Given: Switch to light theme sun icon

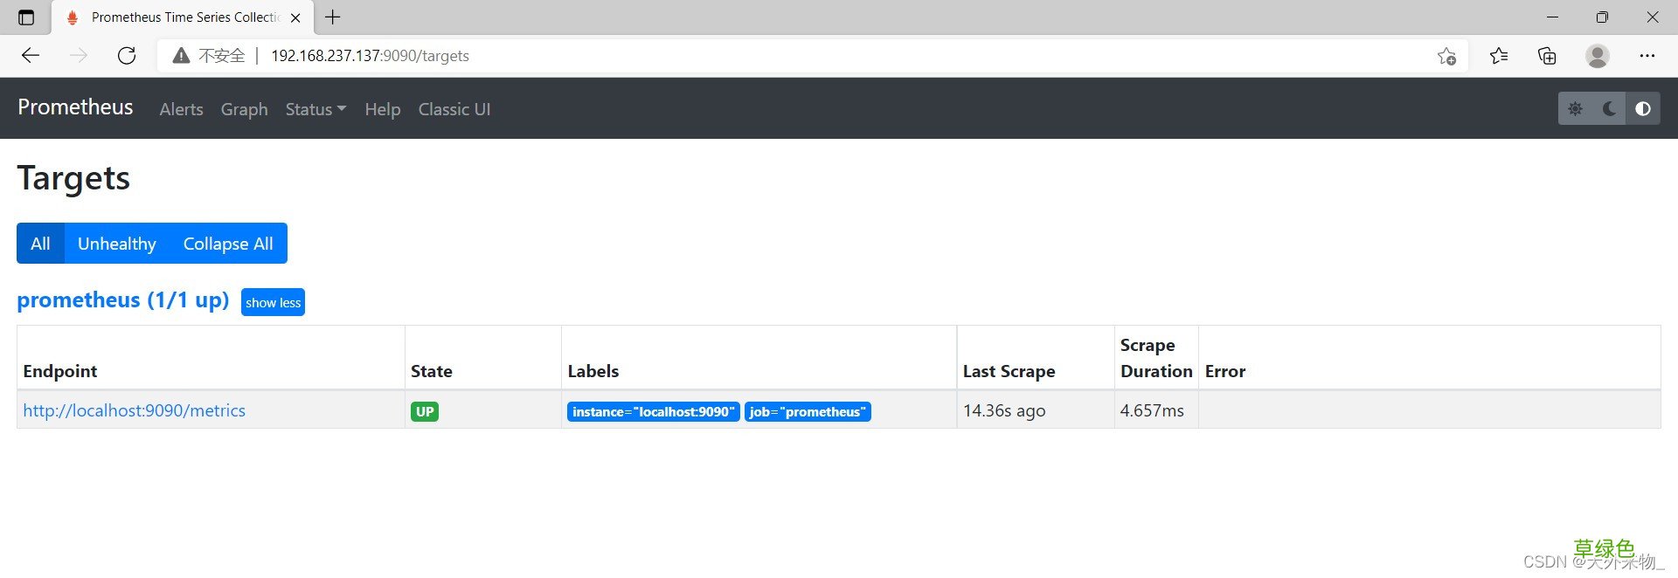Looking at the screenshot, I should [x=1575, y=109].
